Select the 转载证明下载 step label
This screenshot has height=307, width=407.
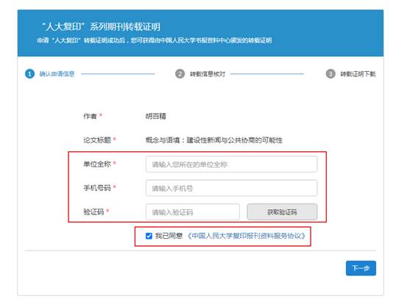pyautogui.click(x=358, y=74)
